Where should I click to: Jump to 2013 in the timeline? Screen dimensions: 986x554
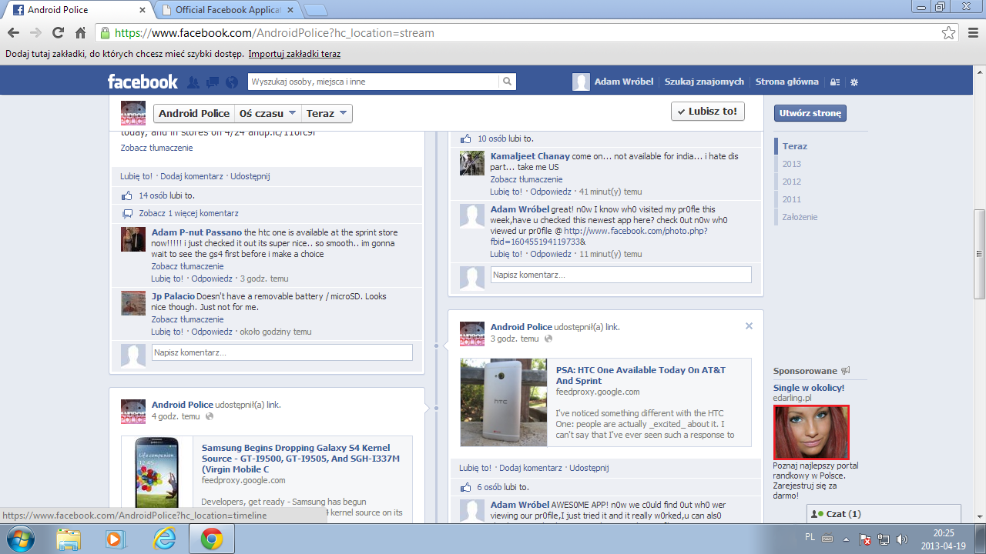point(792,164)
